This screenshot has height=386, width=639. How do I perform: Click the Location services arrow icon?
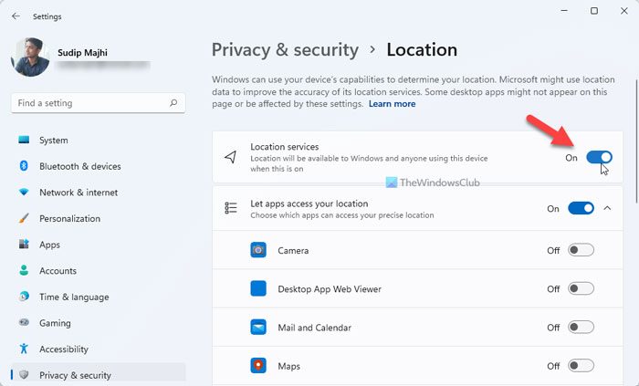point(231,158)
